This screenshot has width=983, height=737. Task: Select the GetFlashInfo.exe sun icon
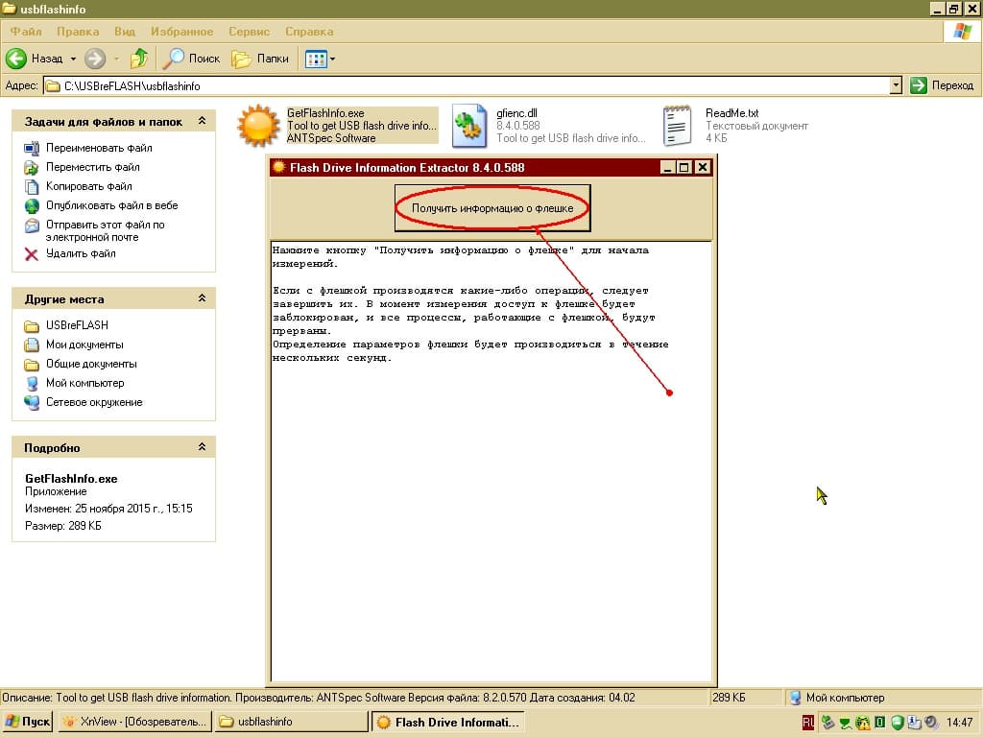[258, 126]
